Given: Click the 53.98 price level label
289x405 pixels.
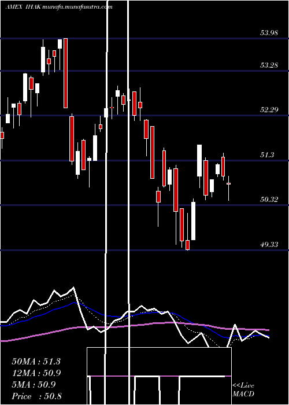Looking at the screenshot, I should tap(269, 33).
